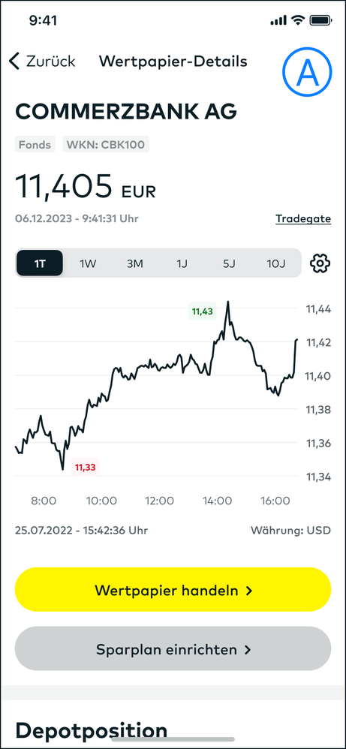Tap the battery status icon

pyautogui.click(x=321, y=20)
